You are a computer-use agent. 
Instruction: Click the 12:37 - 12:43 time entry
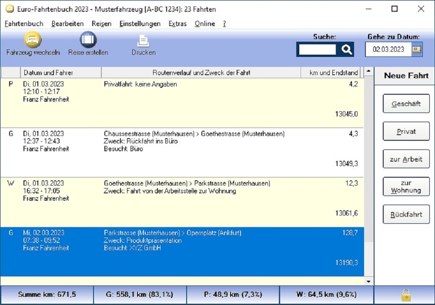point(41,141)
